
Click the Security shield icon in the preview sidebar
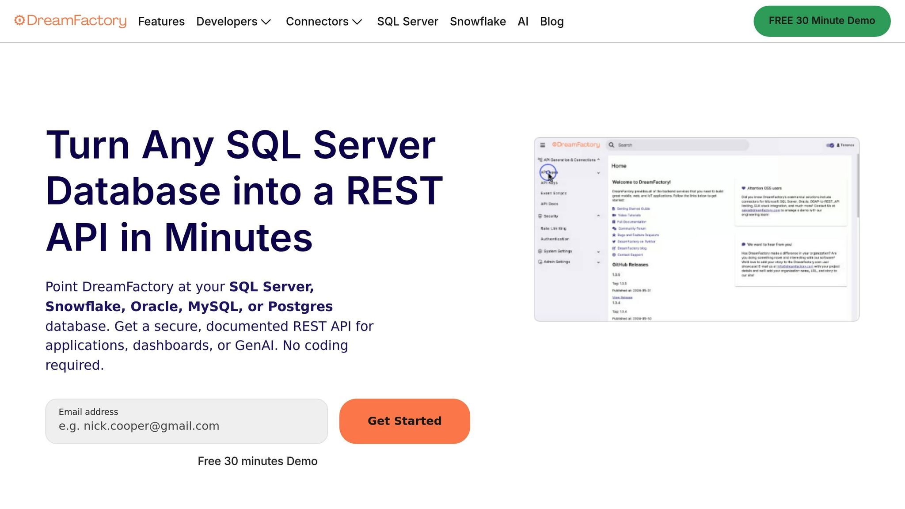pyautogui.click(x=540, y=216)
